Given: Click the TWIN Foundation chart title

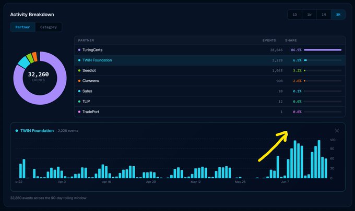Looking at the screenshot, I should coord(37,131).
